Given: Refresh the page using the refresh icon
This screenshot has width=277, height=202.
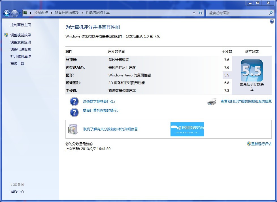Looking at the screenshot, I should (201, 13).
